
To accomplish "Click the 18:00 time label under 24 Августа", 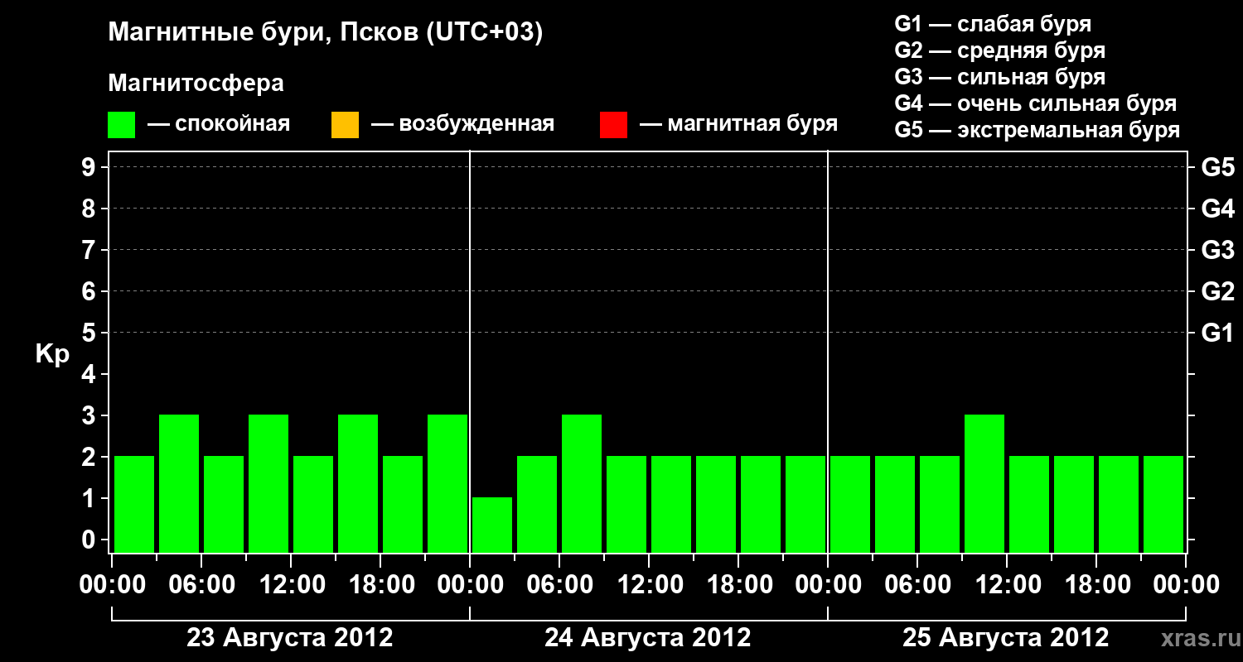I will (738, 585).
